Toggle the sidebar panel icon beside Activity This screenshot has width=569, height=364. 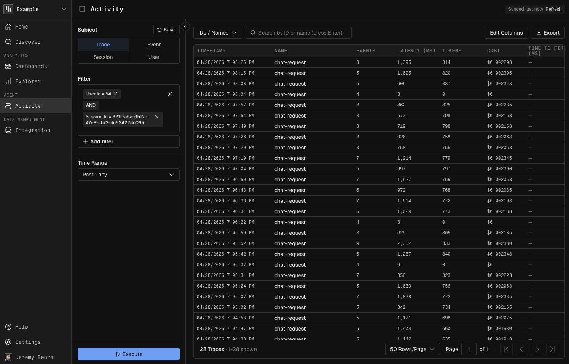click(82, 9)
